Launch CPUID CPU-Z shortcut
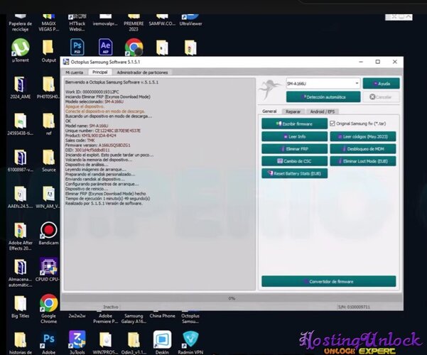 click(49, 270)
